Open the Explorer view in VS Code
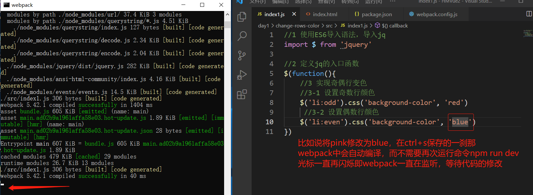 pos(242,16)
